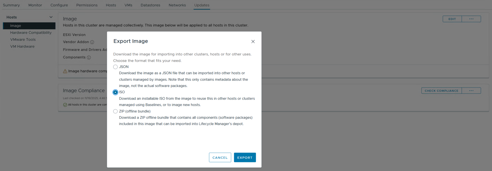Image resolution: width=492 pixels, height=171 pixels.
Task: Click the Edit image button
Action: pos(452,19)
